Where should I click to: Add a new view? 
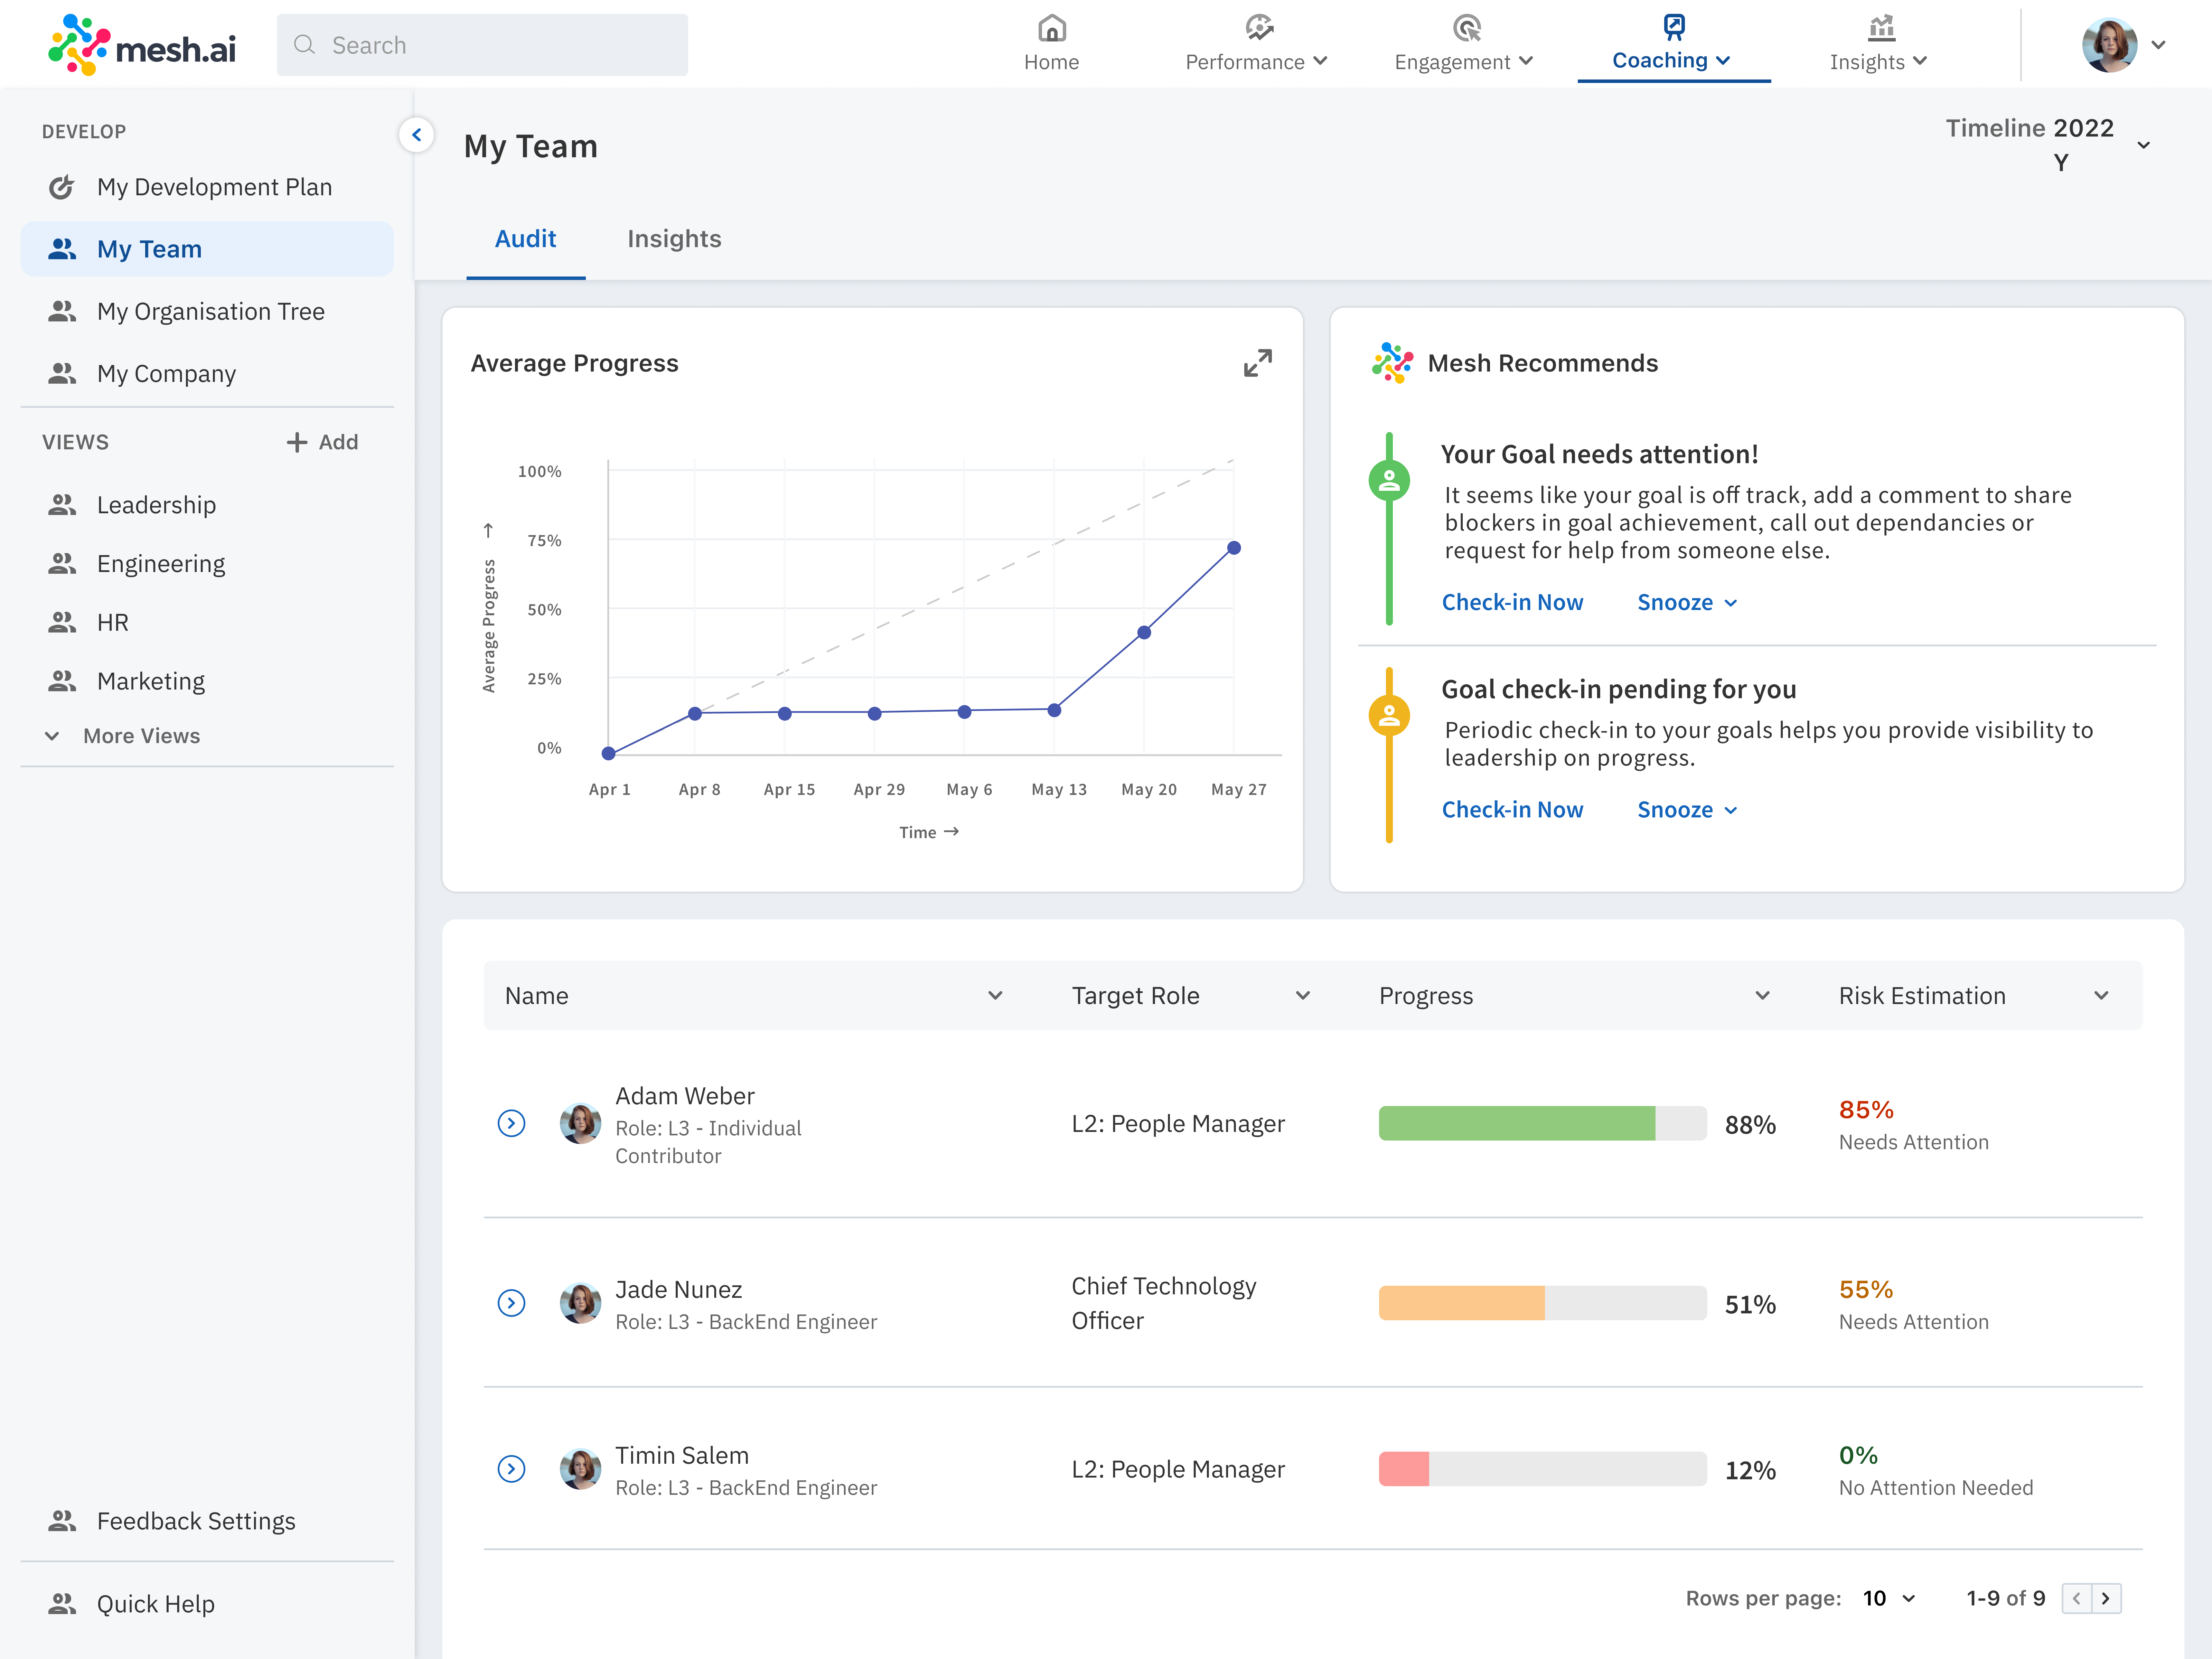322,442
